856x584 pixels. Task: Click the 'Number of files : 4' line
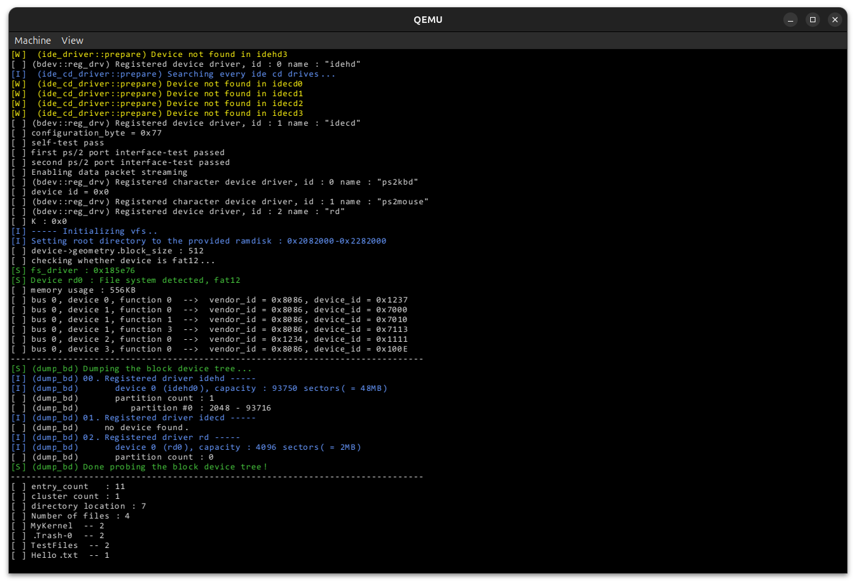80,516
